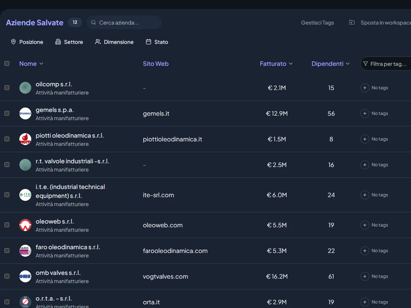411x308 pixels.
Task: Sort by Fatturato column
Action: (276, 64)
